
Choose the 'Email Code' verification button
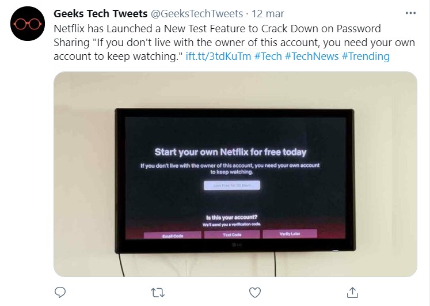173,235
